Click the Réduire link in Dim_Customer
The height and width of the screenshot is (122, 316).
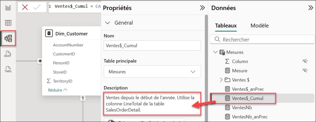coord(57,90)
